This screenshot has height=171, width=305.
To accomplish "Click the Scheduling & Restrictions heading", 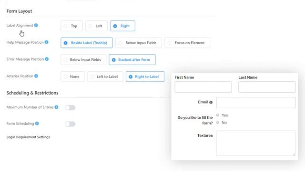I will coord(32,93).
